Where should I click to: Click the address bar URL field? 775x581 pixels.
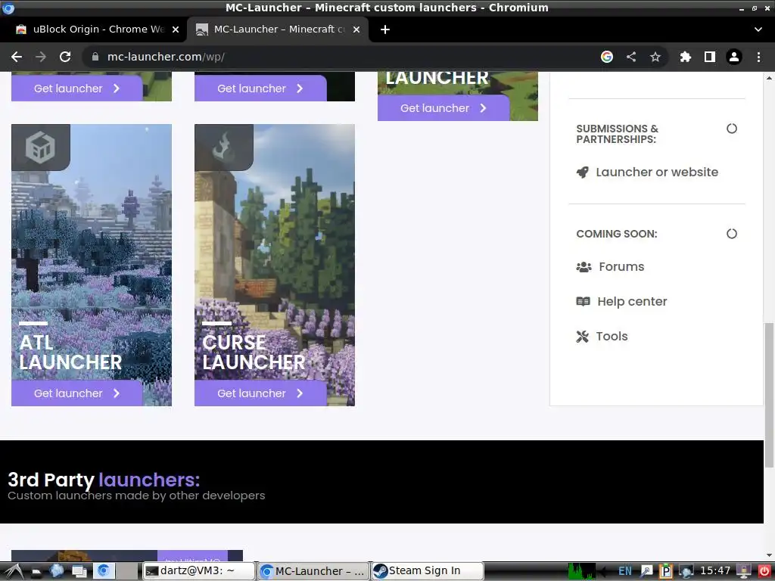pyautogui.click(x=341, y=57)
